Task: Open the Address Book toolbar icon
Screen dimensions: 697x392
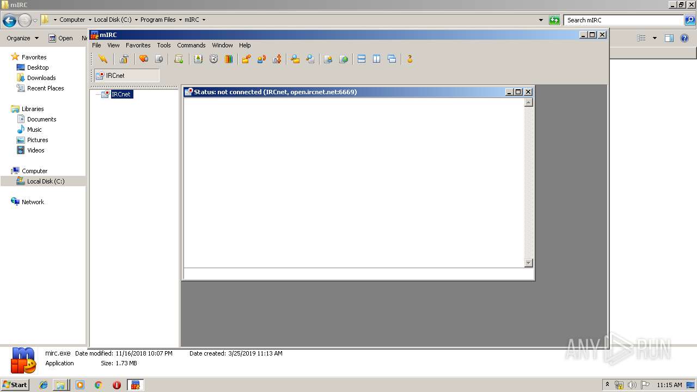Action: [x=198, y=59]
